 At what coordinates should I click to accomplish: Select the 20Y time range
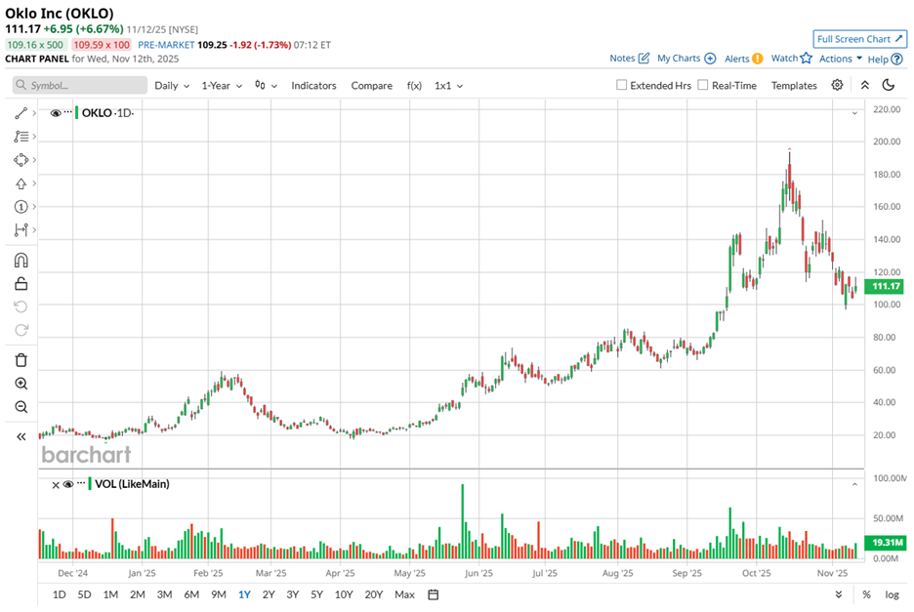click(x=374, y=594)
